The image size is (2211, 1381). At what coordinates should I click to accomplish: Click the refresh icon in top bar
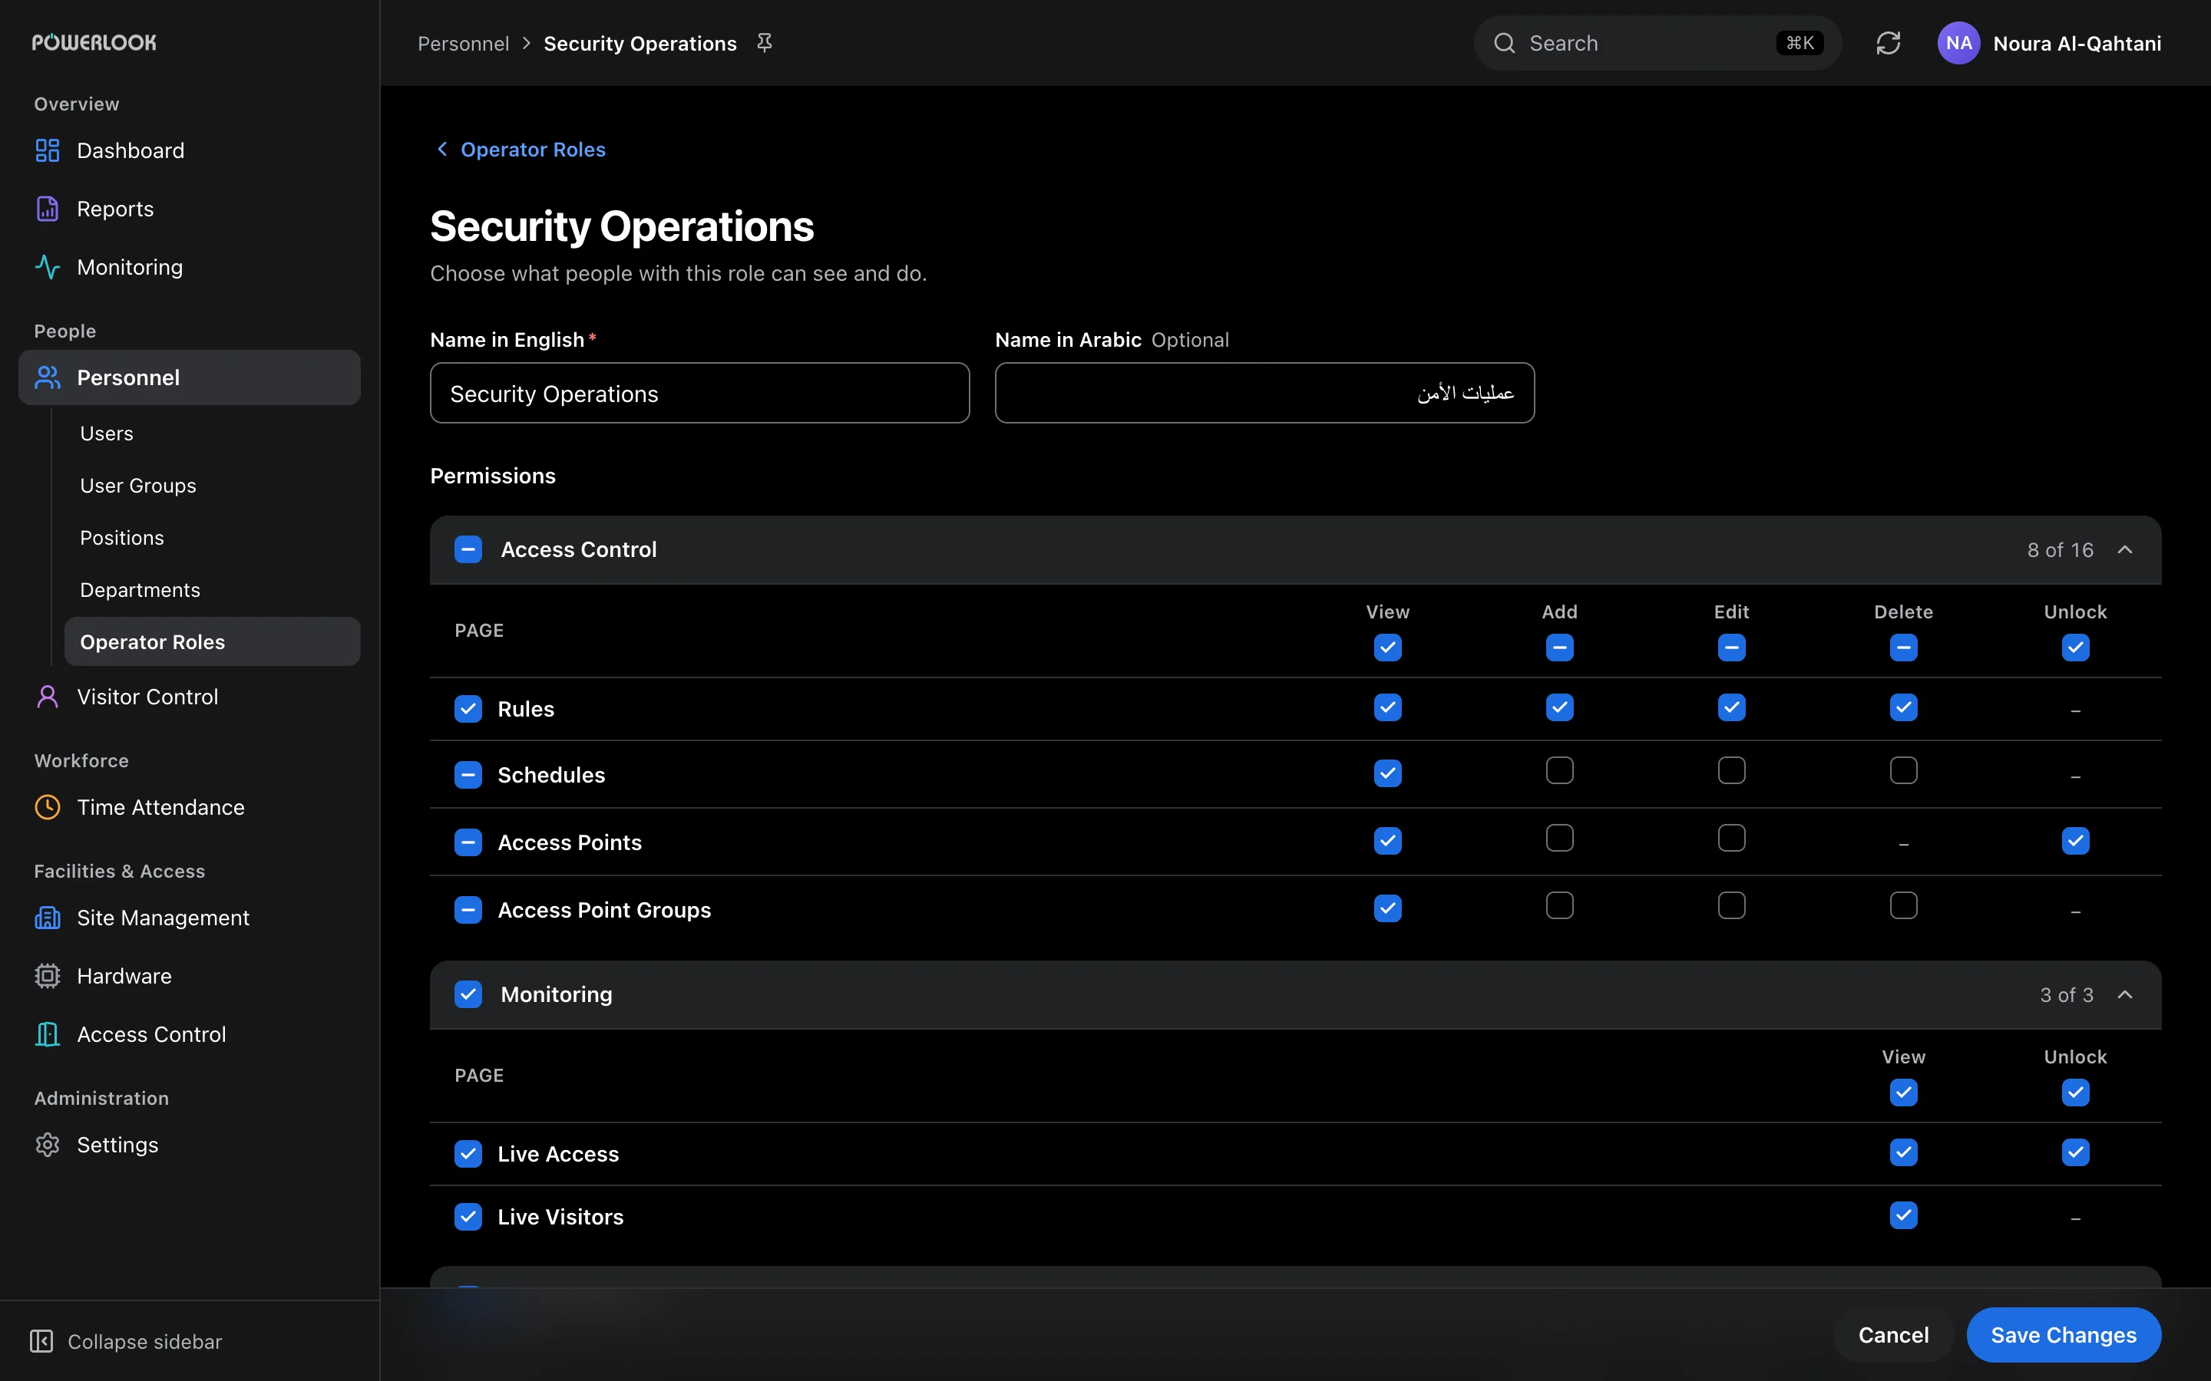[1889, 43]
